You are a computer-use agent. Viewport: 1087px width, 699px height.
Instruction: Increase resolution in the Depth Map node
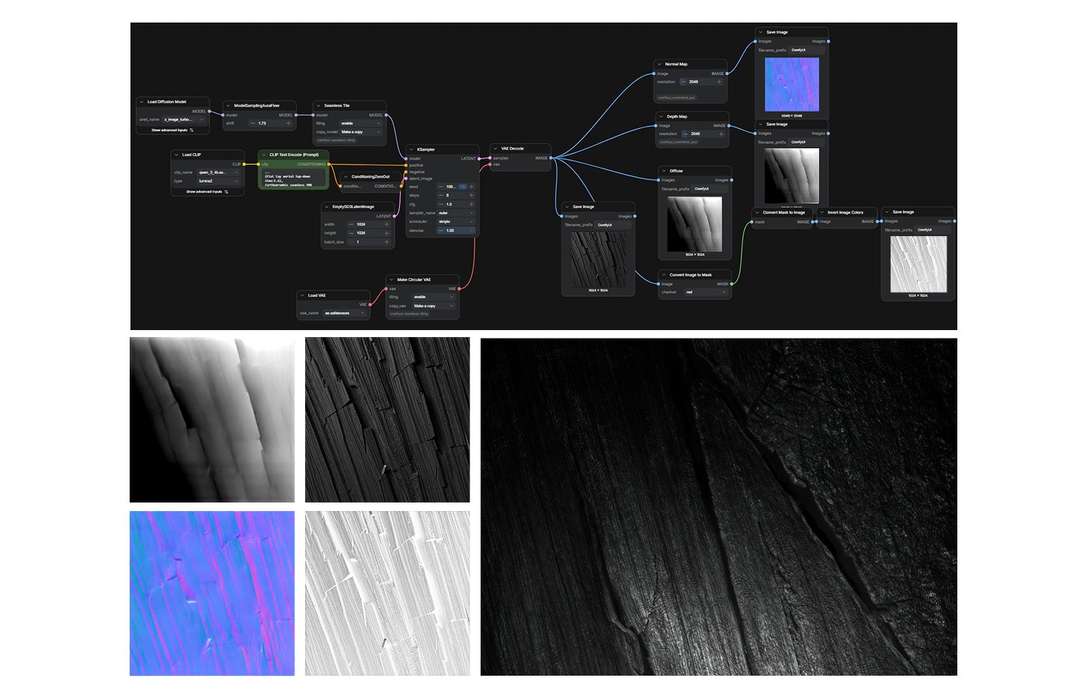[x=721, y=134]
